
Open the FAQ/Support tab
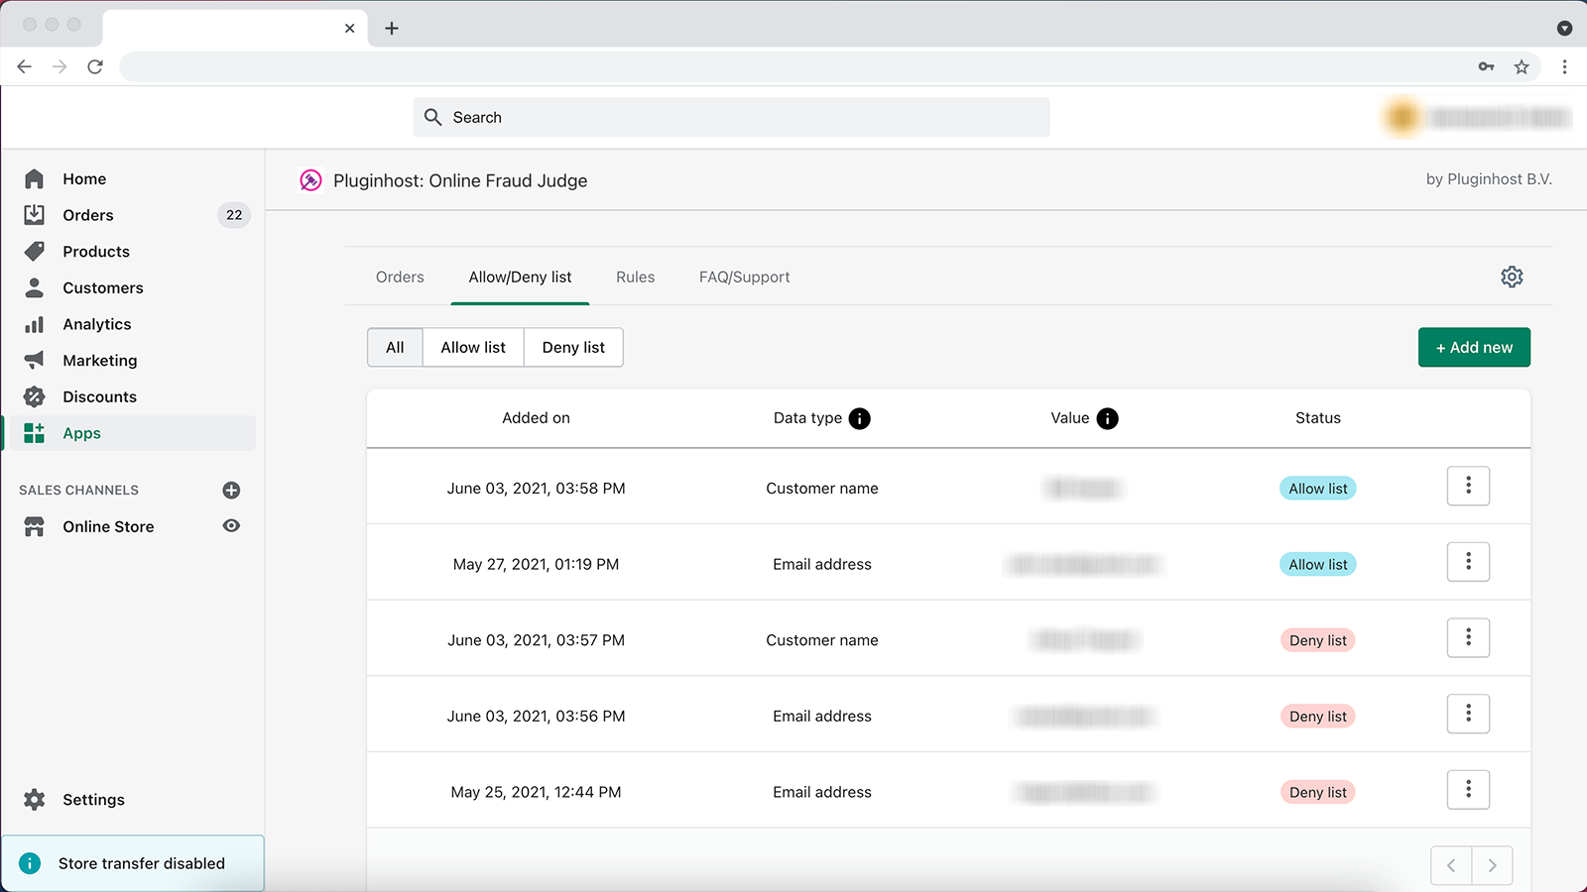point(744,277)
